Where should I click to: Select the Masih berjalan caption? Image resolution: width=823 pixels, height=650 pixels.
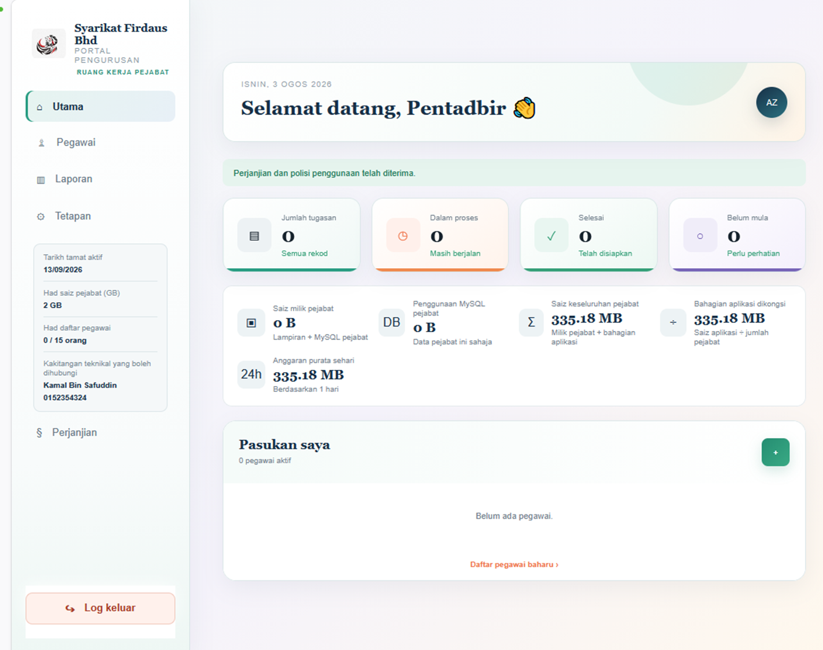455,254
